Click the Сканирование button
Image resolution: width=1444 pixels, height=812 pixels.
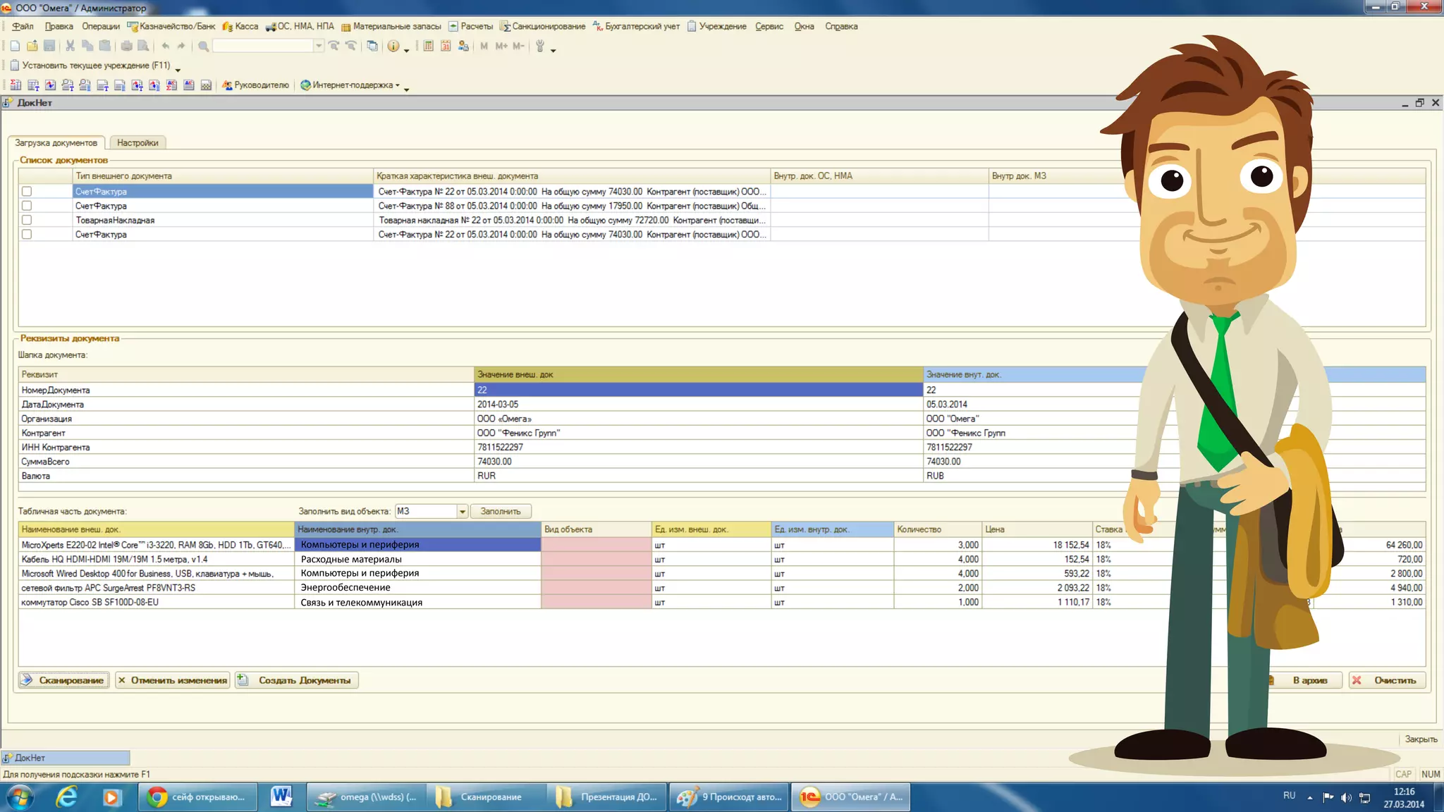point(64,680)
